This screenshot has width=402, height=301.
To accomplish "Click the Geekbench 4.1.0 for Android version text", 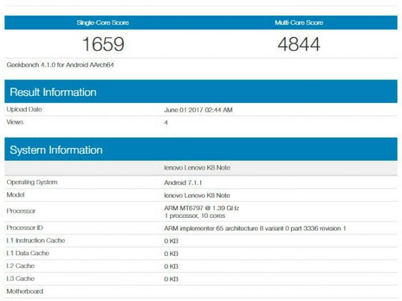I will coord(60,65).
